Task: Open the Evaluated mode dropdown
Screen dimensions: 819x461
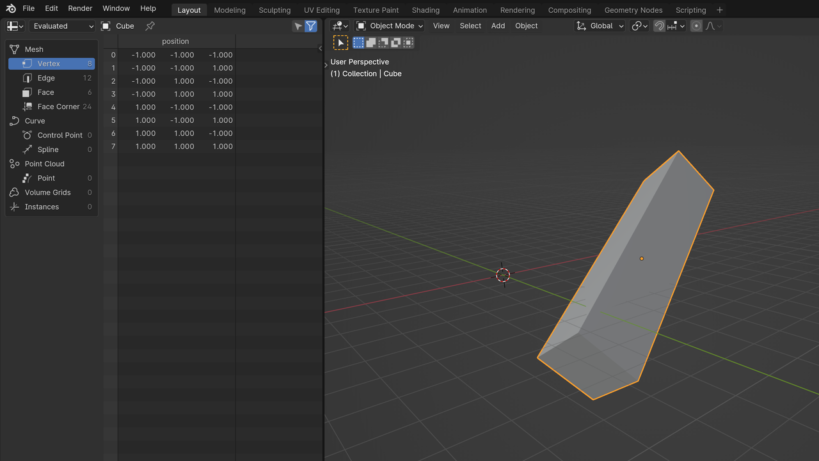Action: pyautogui.click(x=62, y=26)
